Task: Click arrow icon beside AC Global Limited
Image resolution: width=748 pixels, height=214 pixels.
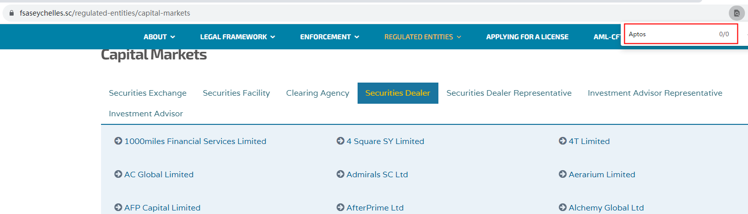Action: coord(118,174)
